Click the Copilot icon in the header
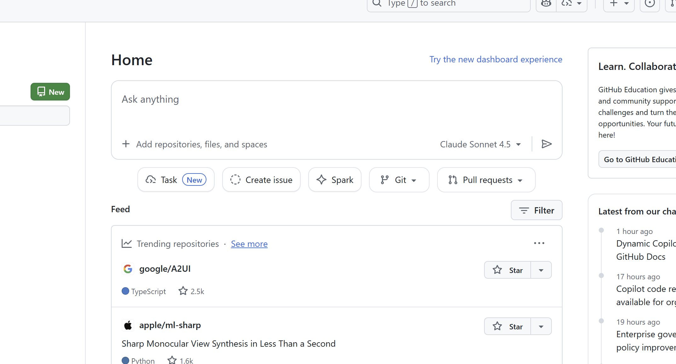This screenshot has height=364, width=676. (x=546, y=4)
